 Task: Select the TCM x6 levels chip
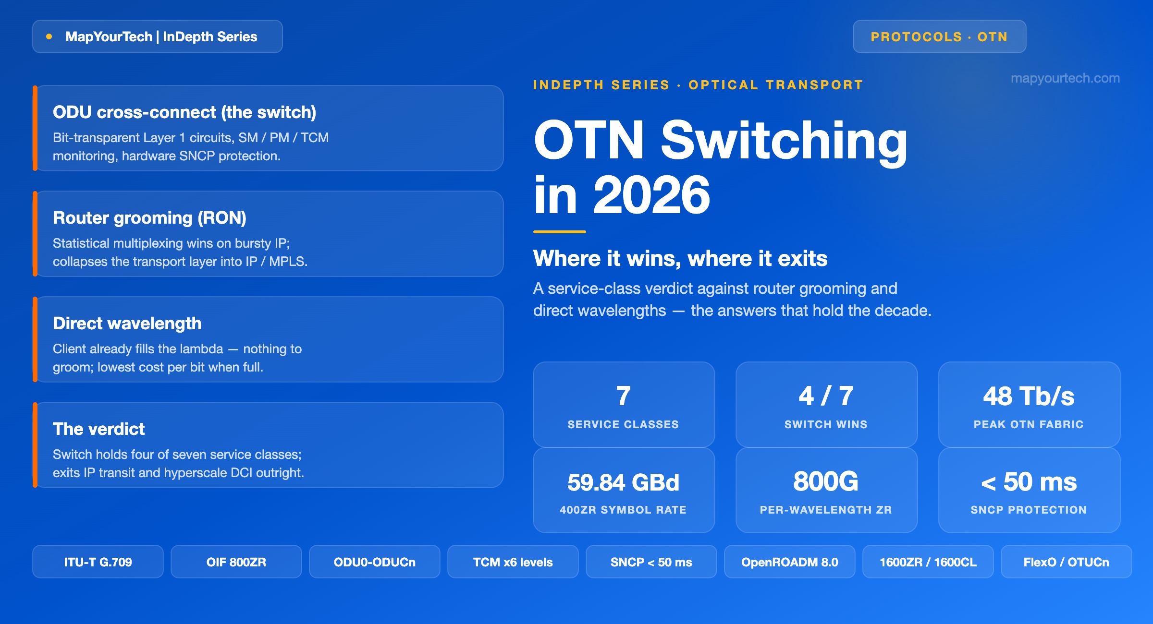pos(513,562)
